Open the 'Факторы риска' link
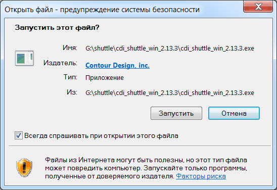 [201, 176]
